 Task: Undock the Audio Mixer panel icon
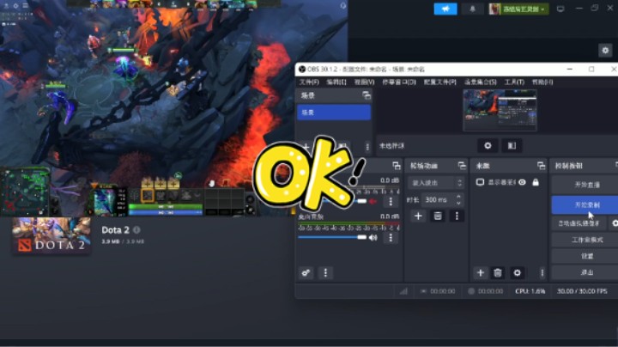tap(397, 166)
